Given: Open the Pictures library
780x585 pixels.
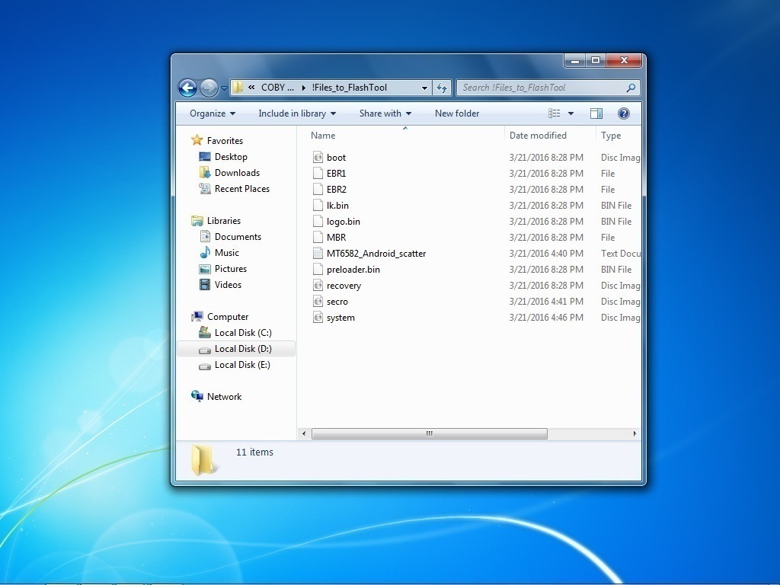Looking at the screenshot, I should tap(223, 269).
